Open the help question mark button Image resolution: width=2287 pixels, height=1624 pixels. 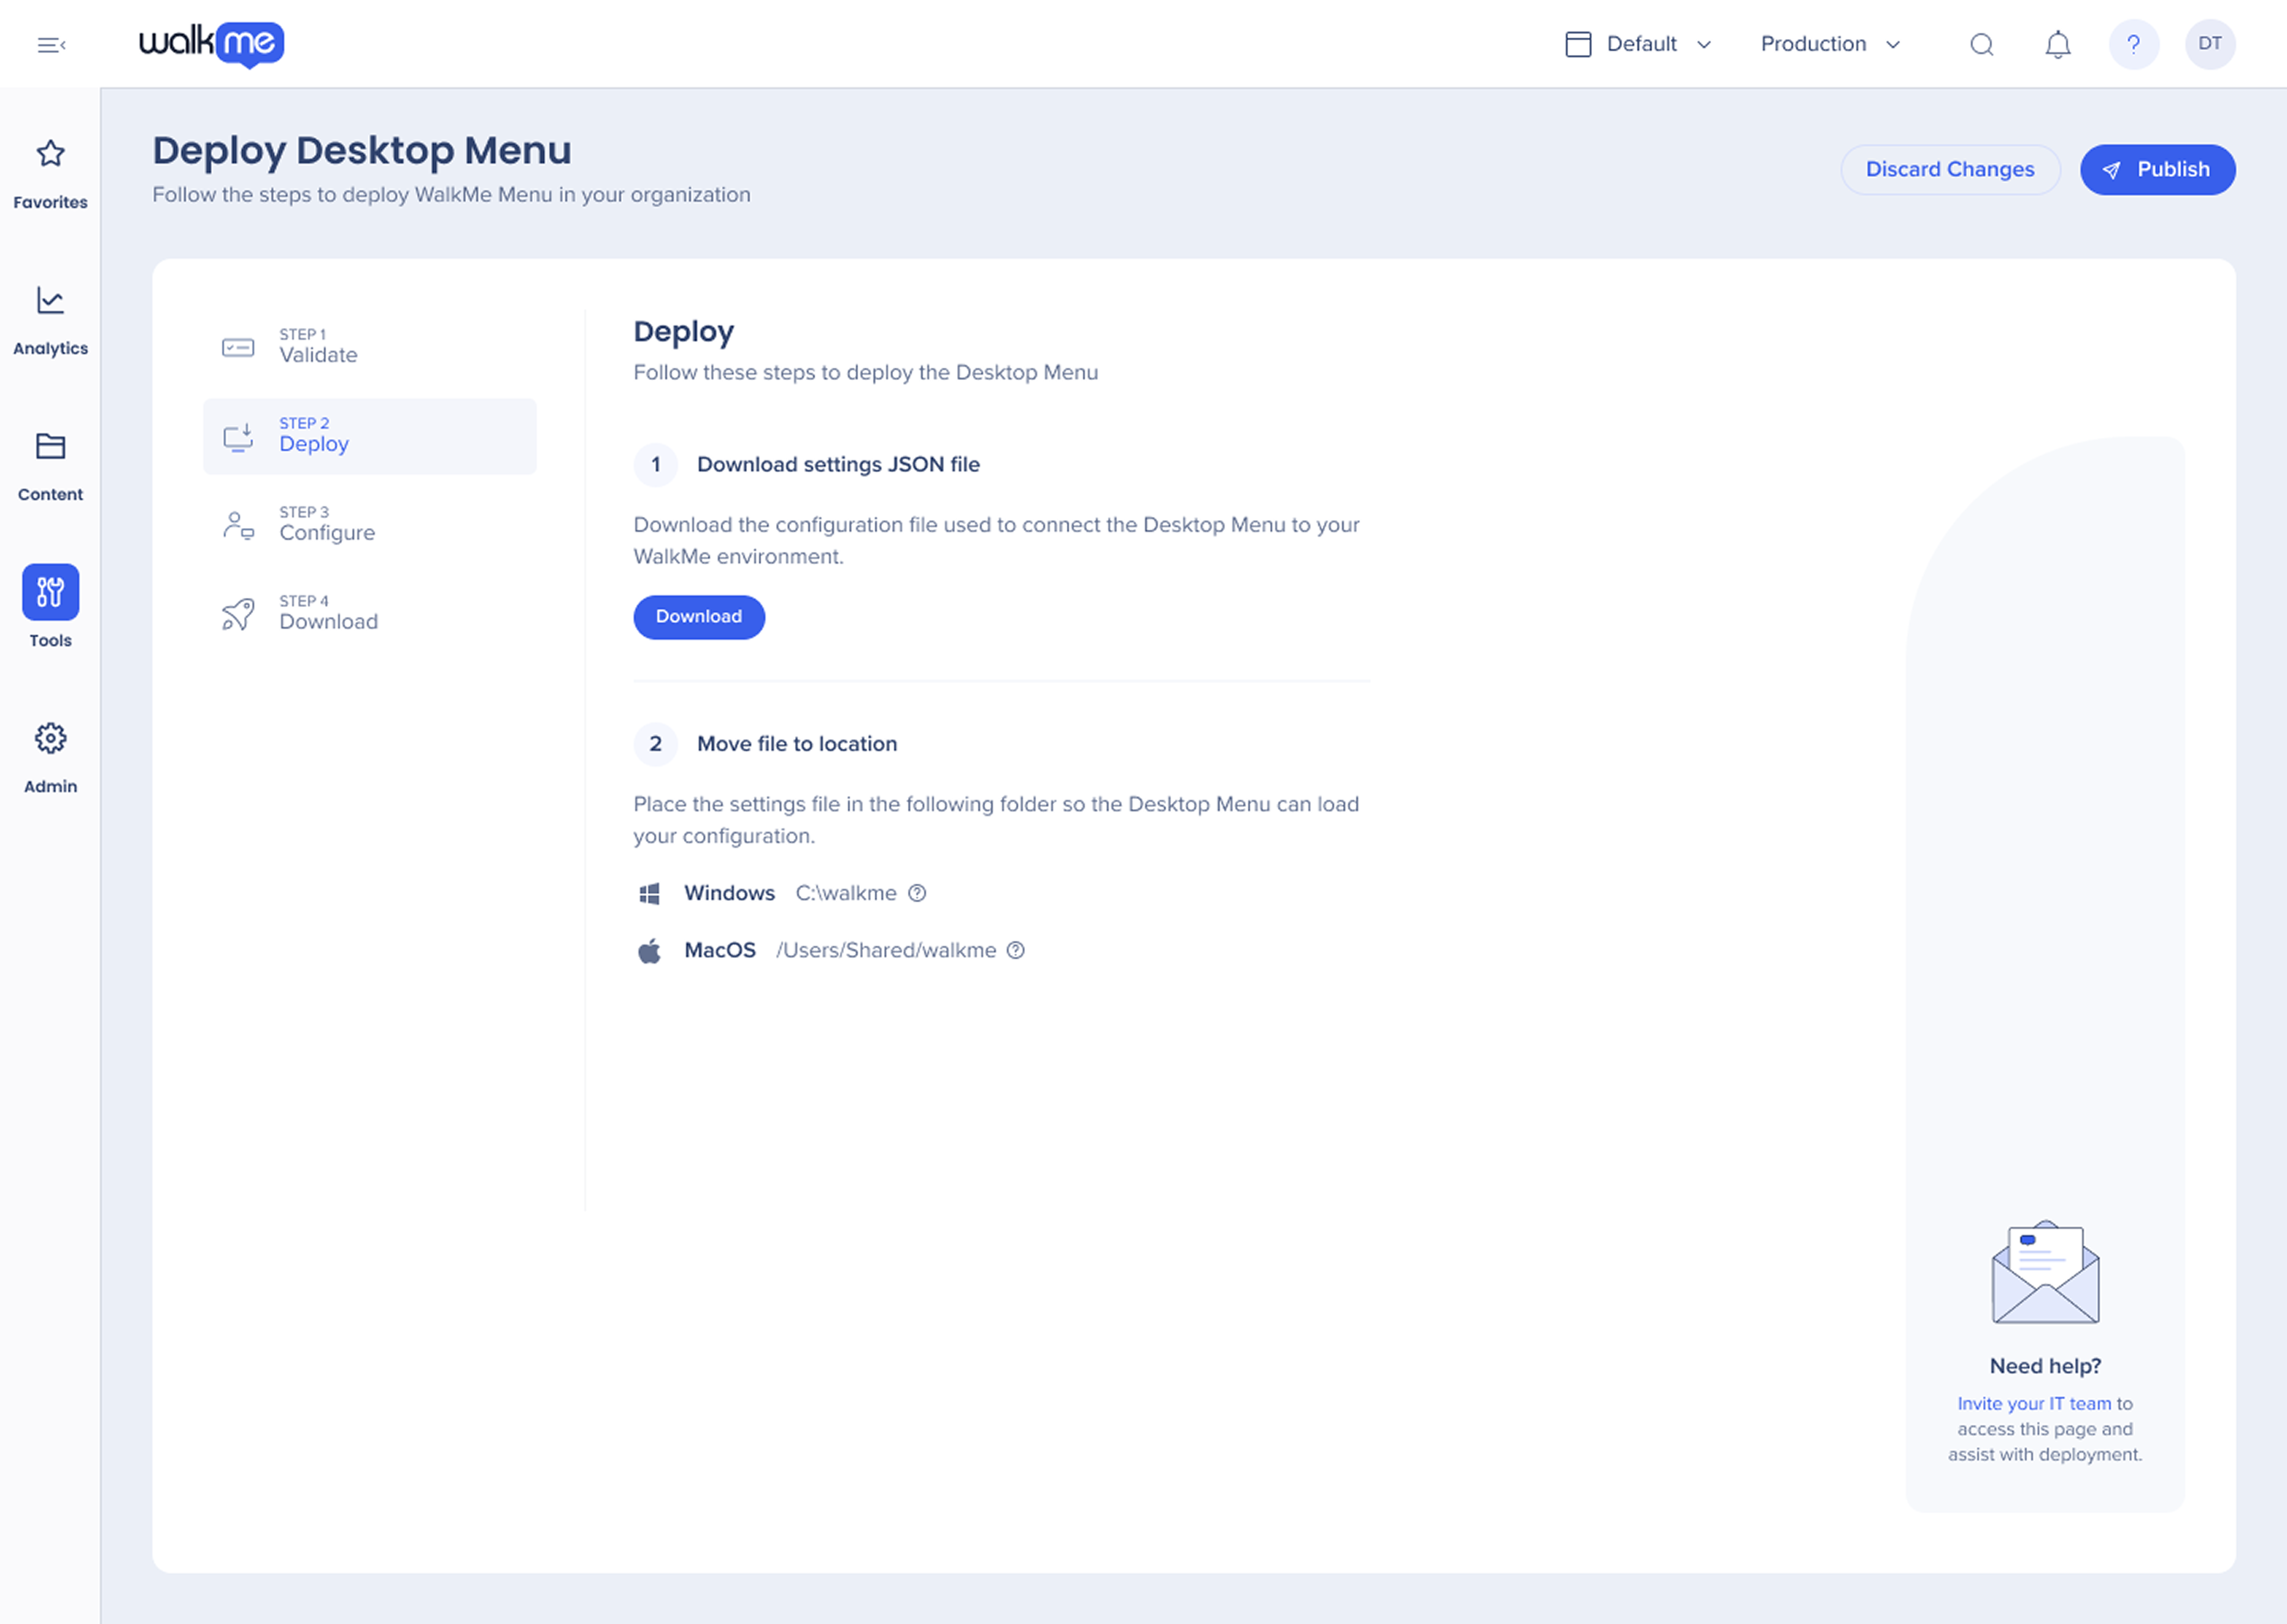click(2133, 44)
